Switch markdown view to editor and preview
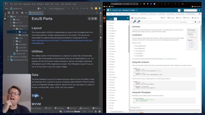Image resolution: width=205 pixels, height=115 pixels. tap(93, 19)
